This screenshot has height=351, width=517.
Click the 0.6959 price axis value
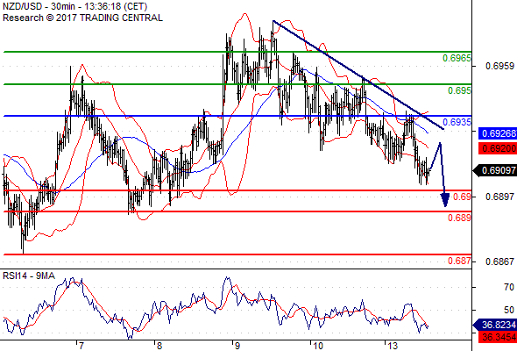click(499, 66)
